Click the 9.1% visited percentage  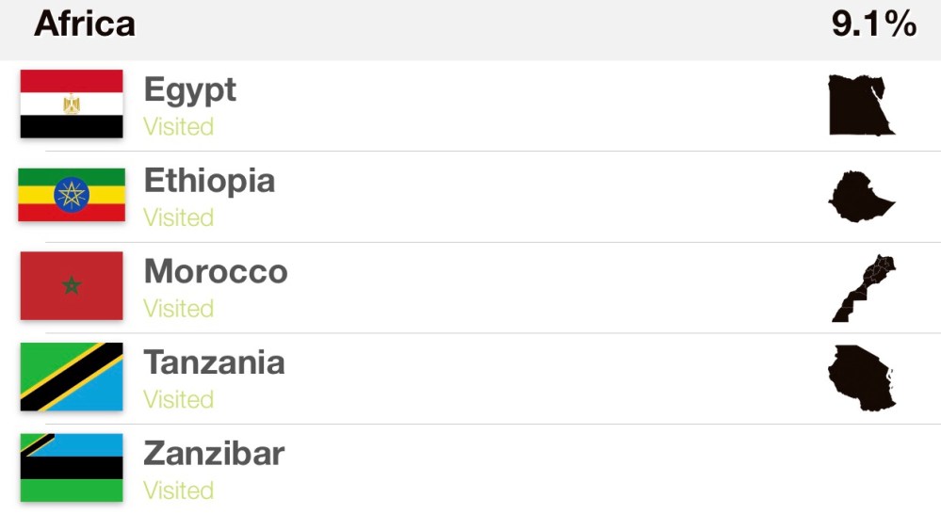click(x=873, y=24)
